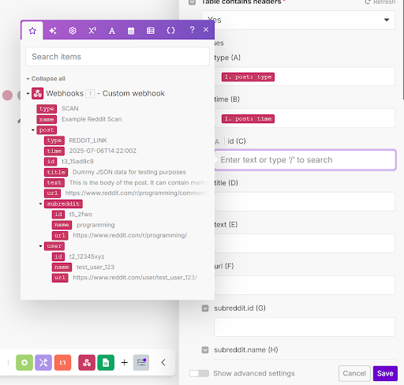Toggle the Table contains headers checkbox
404x385 pixels.
coord(192,2)
